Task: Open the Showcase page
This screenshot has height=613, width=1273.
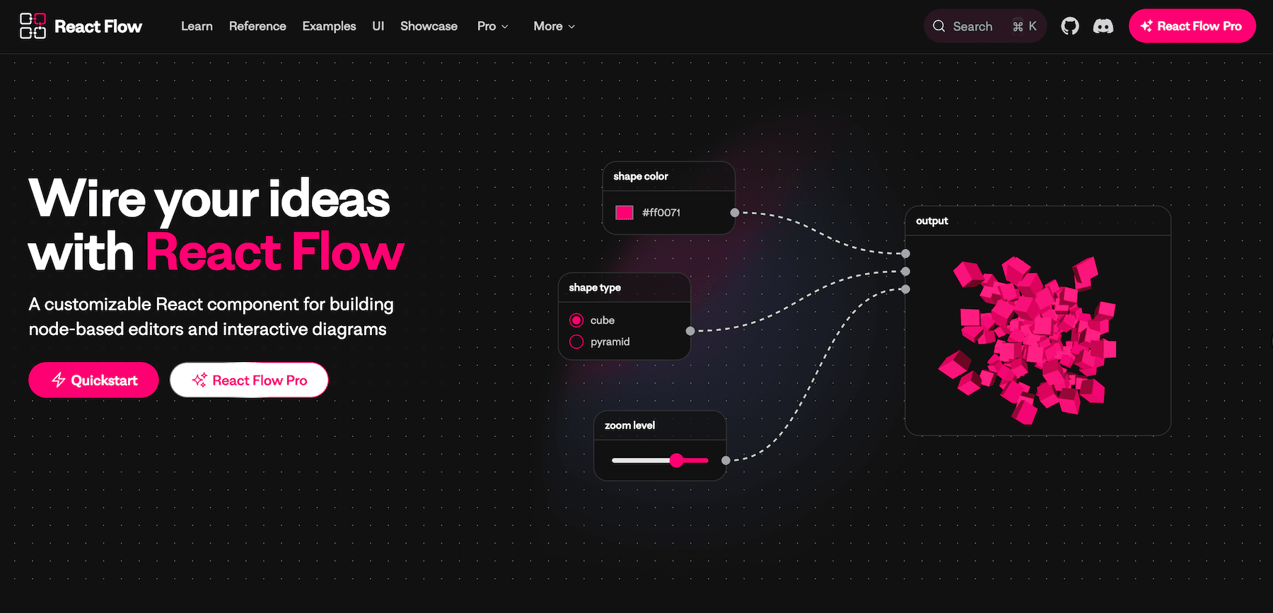Action: (429, 26)
